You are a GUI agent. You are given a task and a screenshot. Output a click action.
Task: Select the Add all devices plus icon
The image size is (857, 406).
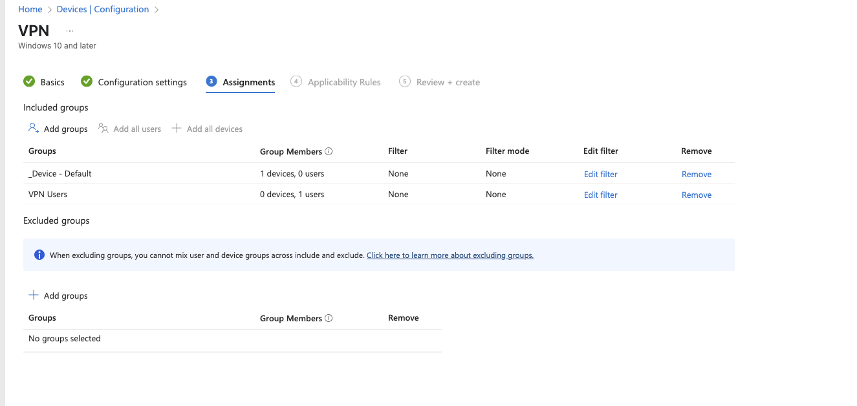(x=176, y=128)
